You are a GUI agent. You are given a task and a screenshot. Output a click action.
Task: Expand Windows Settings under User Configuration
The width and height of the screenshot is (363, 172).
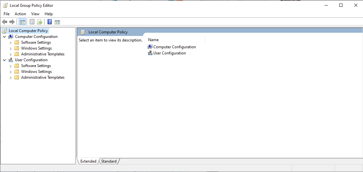tap(10, 72)
